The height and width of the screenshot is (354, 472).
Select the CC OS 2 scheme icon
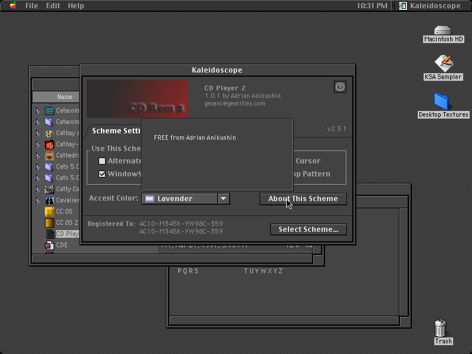point(50,223)
